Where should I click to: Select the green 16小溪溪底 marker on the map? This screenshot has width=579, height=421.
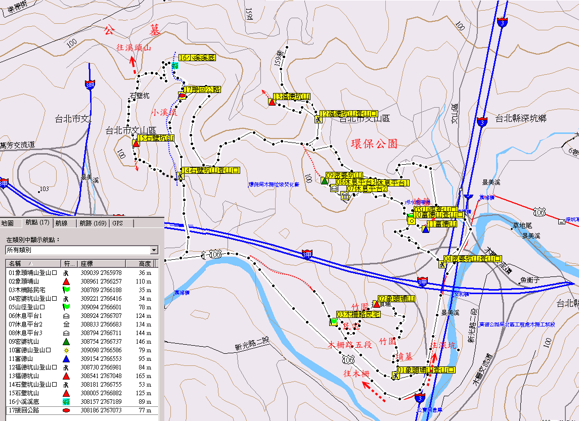tap(175, 66)
